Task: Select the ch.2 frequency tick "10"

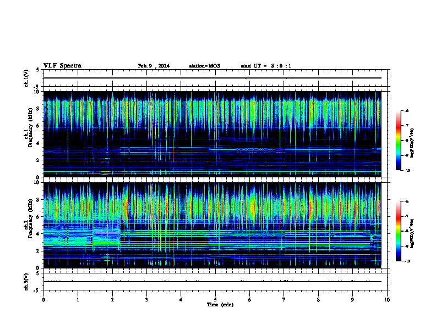Action: 37,182
